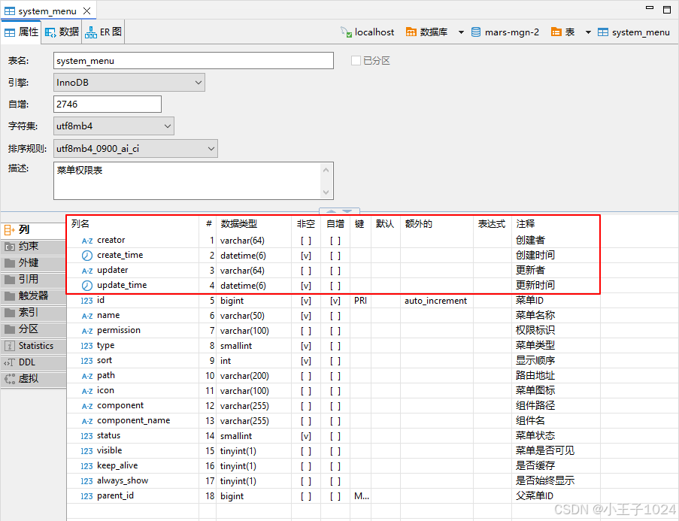
Task: Expand the 数据库 breadcrumb dropdown arrow
Action: [x=461, y=32]
